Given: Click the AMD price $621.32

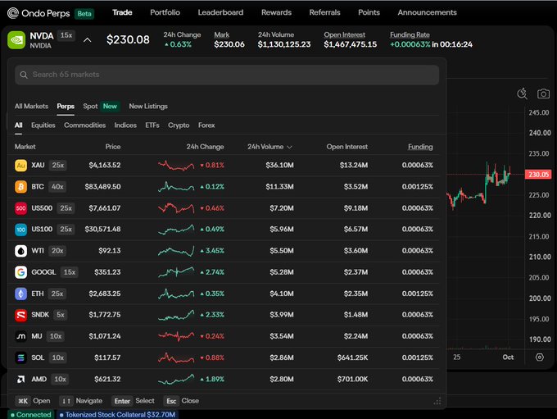Looking at the screenshot, I should [x=107, y=379].
